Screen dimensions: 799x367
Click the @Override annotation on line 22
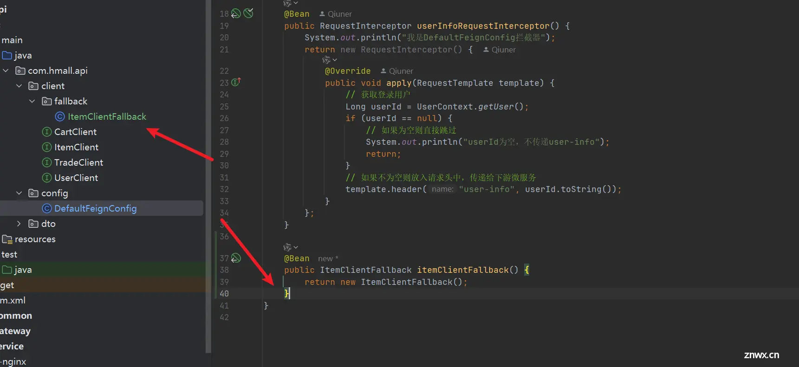point(348,71)
